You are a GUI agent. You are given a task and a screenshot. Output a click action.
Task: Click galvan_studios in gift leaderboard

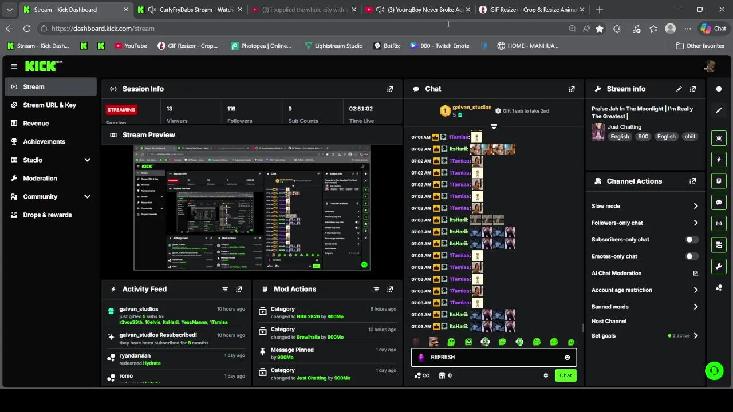click(472, 108)
